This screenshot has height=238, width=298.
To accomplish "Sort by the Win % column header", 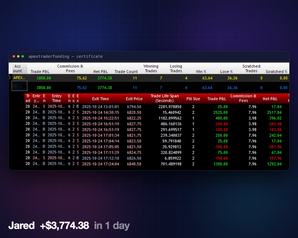I will (201, 71).
